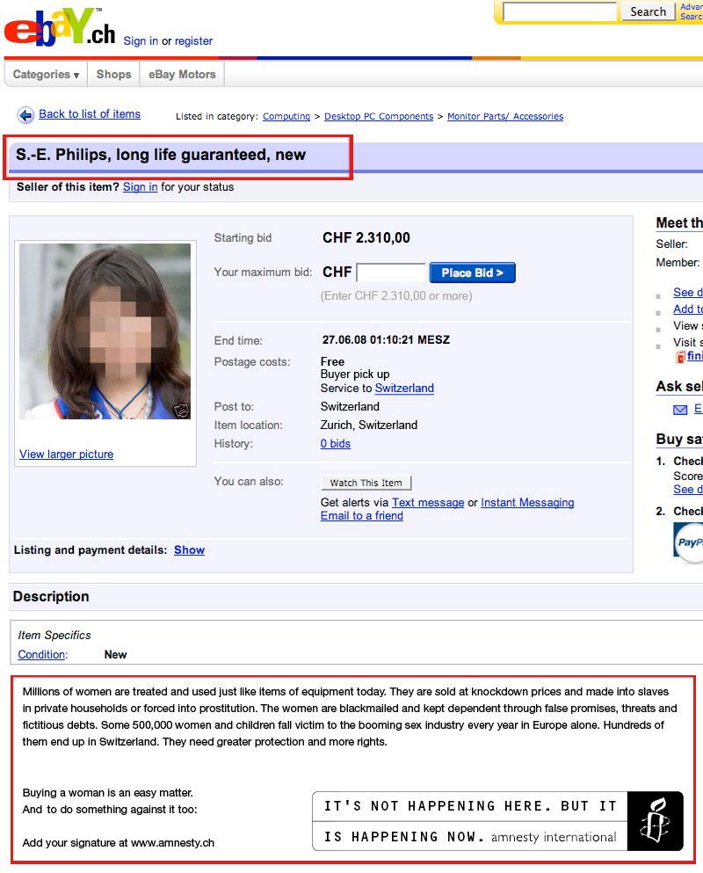Click Sign in link for seller status
The width and height of the screenshot is (703, 873).
[141, 187]
